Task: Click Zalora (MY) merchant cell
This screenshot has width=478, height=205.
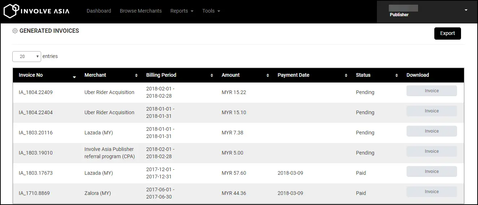Action: click(x=97, y=193)
